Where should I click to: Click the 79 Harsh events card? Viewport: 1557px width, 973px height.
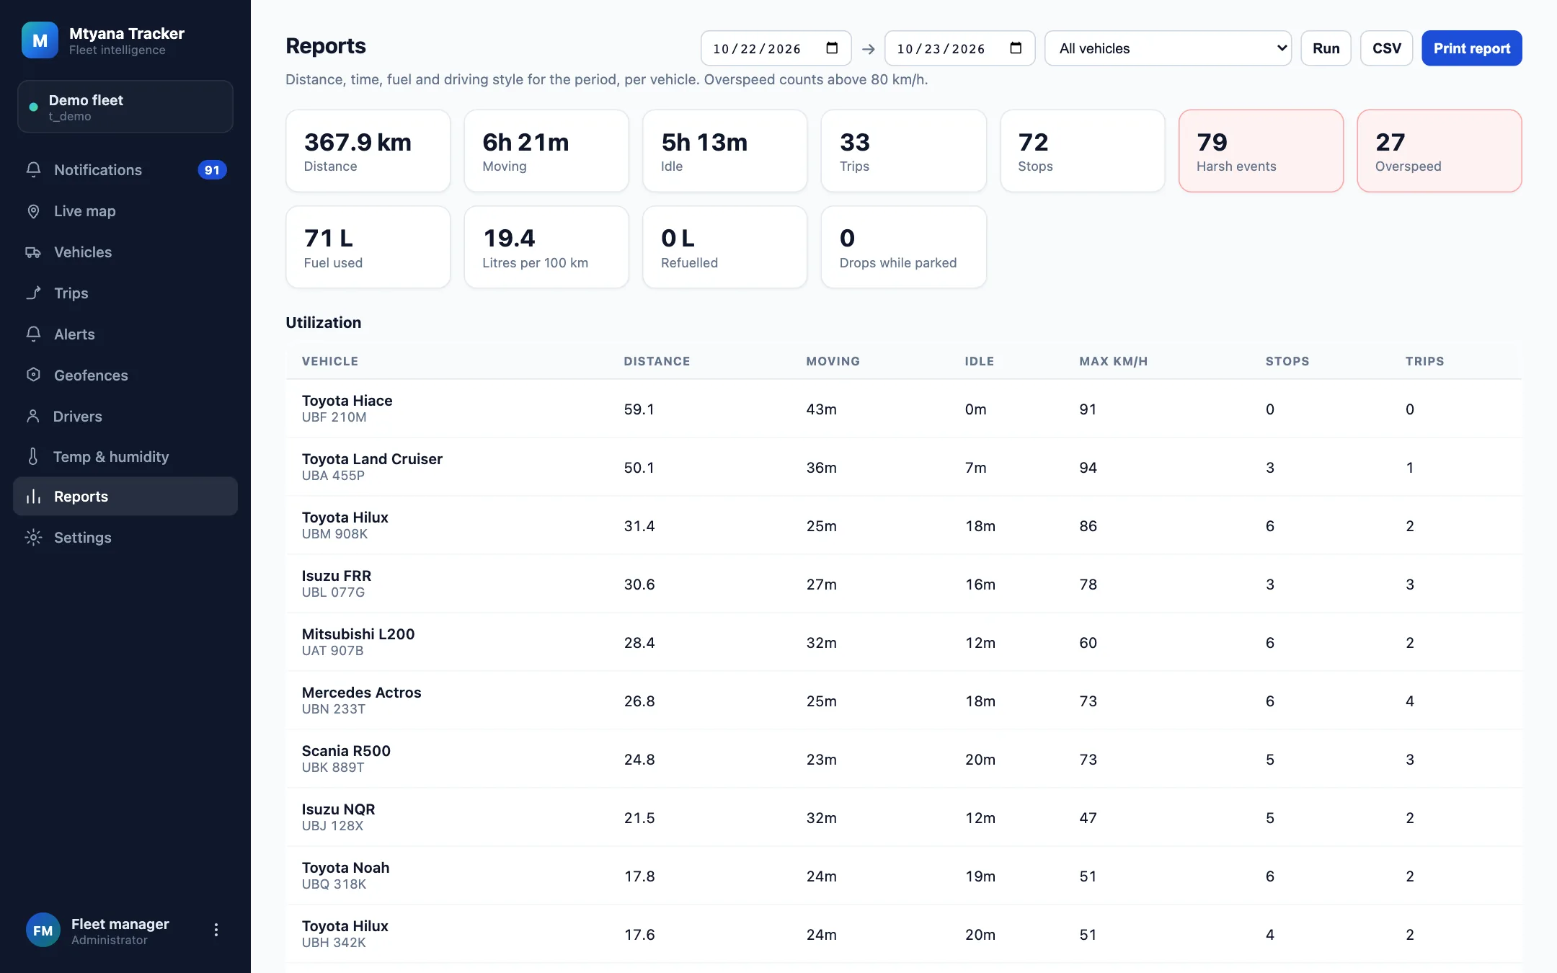point(1261,151)
